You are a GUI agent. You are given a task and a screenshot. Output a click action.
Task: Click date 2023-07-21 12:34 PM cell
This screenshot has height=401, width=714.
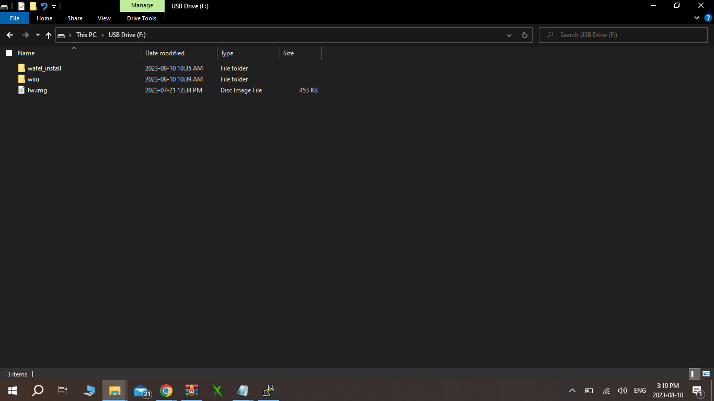click(x=174, y=90)
